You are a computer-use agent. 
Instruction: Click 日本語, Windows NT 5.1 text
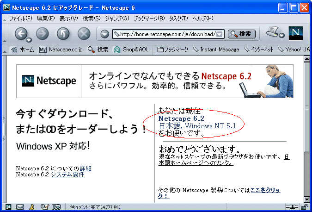click(197, 126)
